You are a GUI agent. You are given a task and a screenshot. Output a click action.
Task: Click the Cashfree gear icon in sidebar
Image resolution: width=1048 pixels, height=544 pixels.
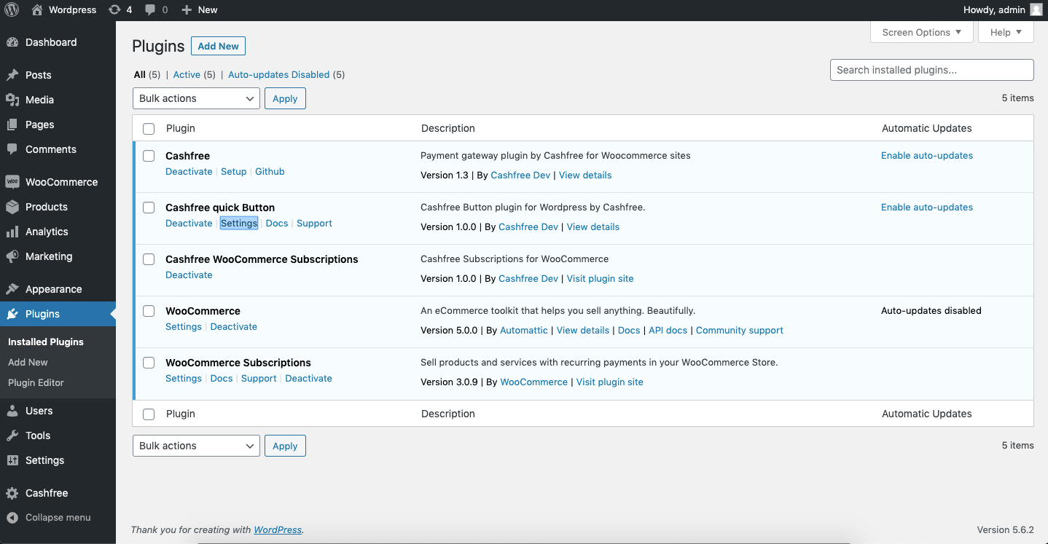(x=12, y=493)
